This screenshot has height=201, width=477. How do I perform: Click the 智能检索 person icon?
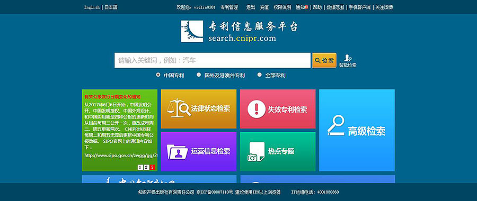click(x=348, y=58)
